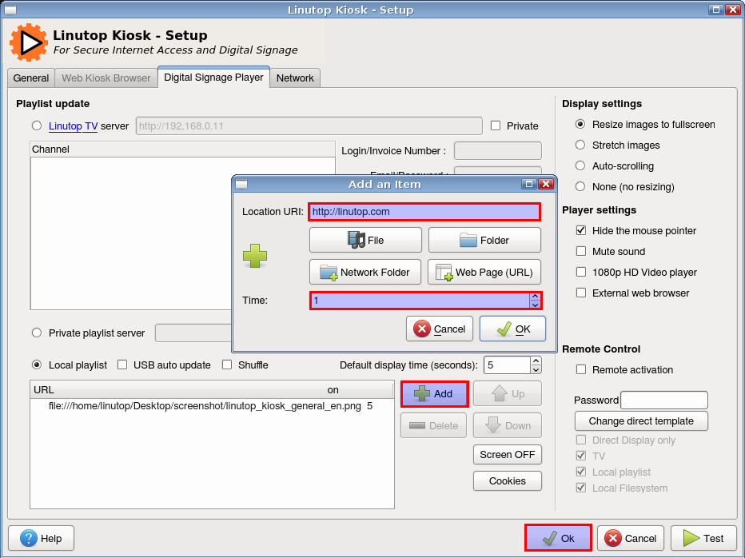
Task: Toggle the Remote Control Local playlist checkbox
Action: coord(581,472)
